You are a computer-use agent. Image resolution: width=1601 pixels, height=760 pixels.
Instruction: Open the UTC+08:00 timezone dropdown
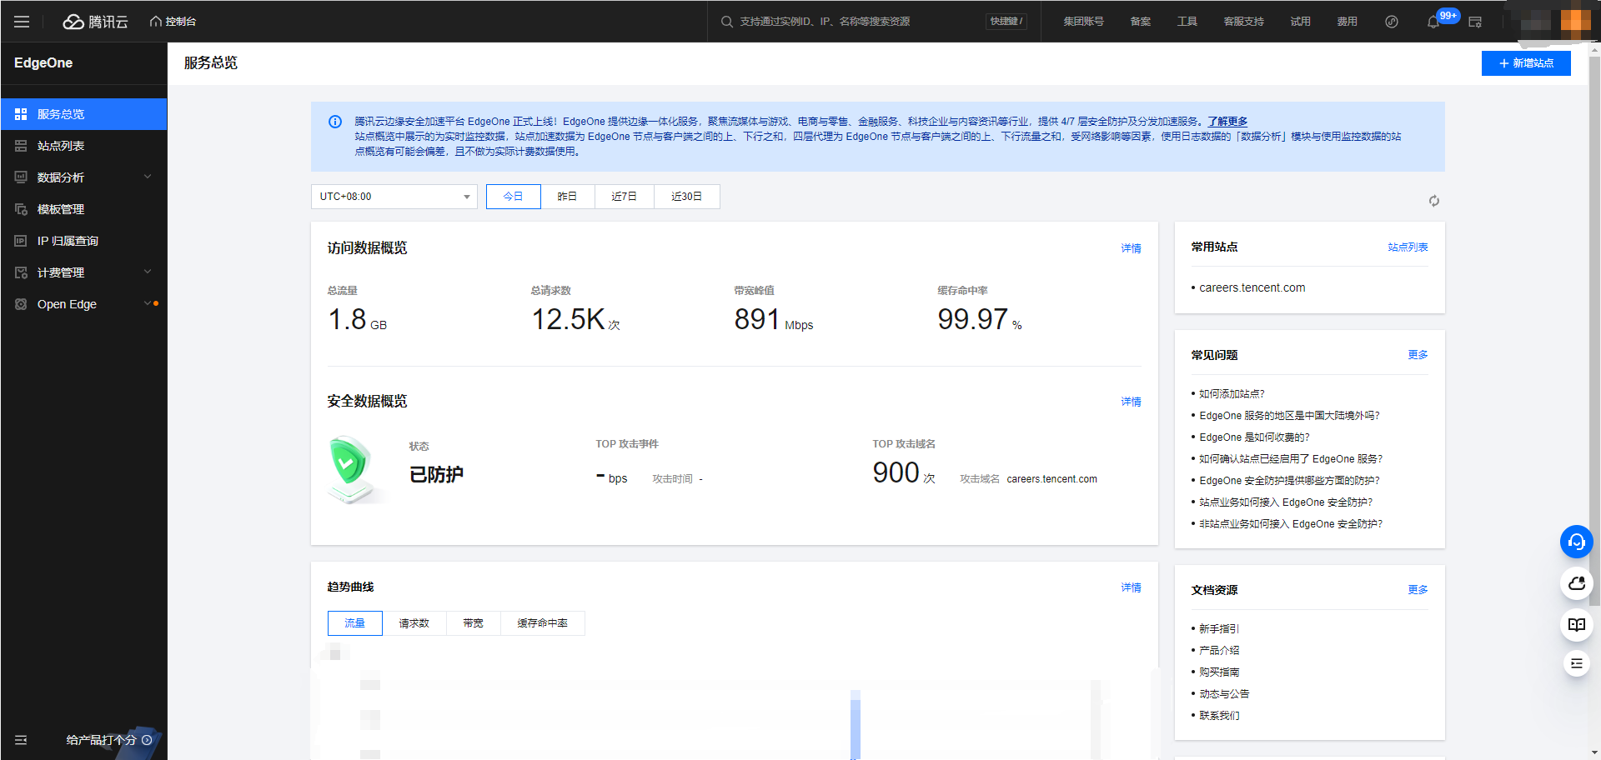click(394, 197)
